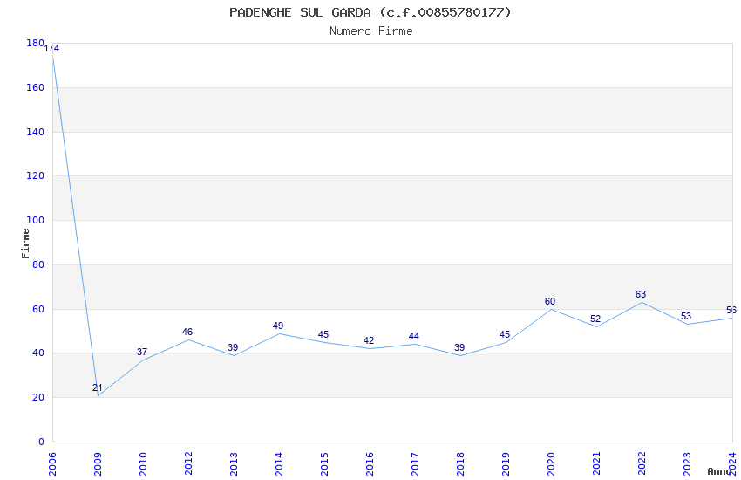Select the data label 42 at 2016

pos(369,340)
